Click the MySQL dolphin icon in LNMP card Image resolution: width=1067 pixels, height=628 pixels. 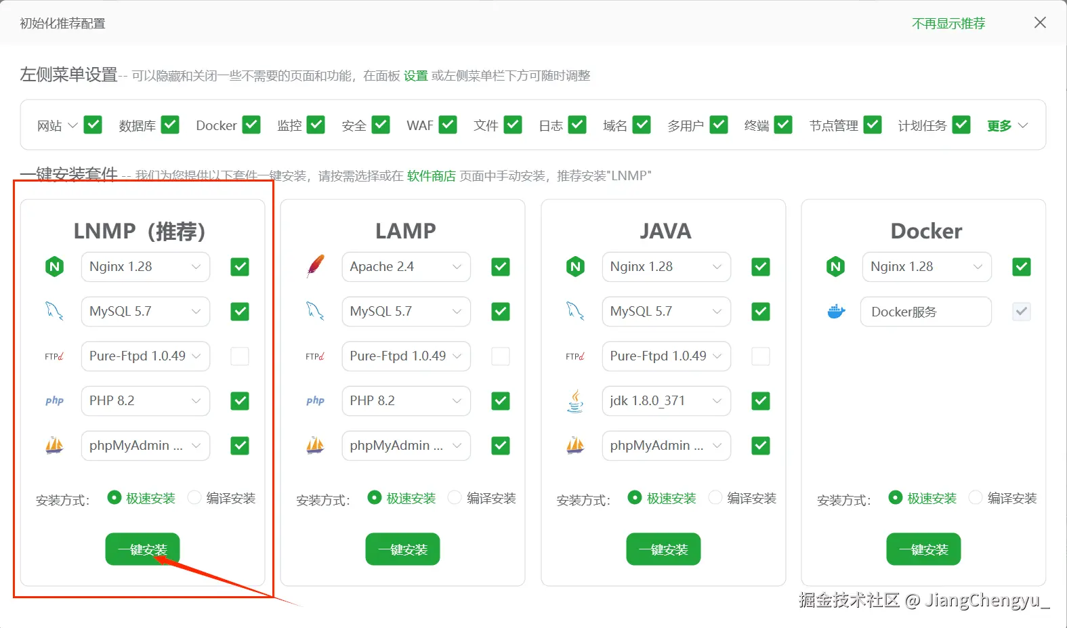click(54, 312)
